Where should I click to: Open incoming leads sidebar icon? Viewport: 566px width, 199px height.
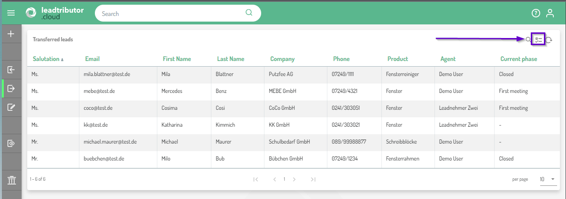11,70
